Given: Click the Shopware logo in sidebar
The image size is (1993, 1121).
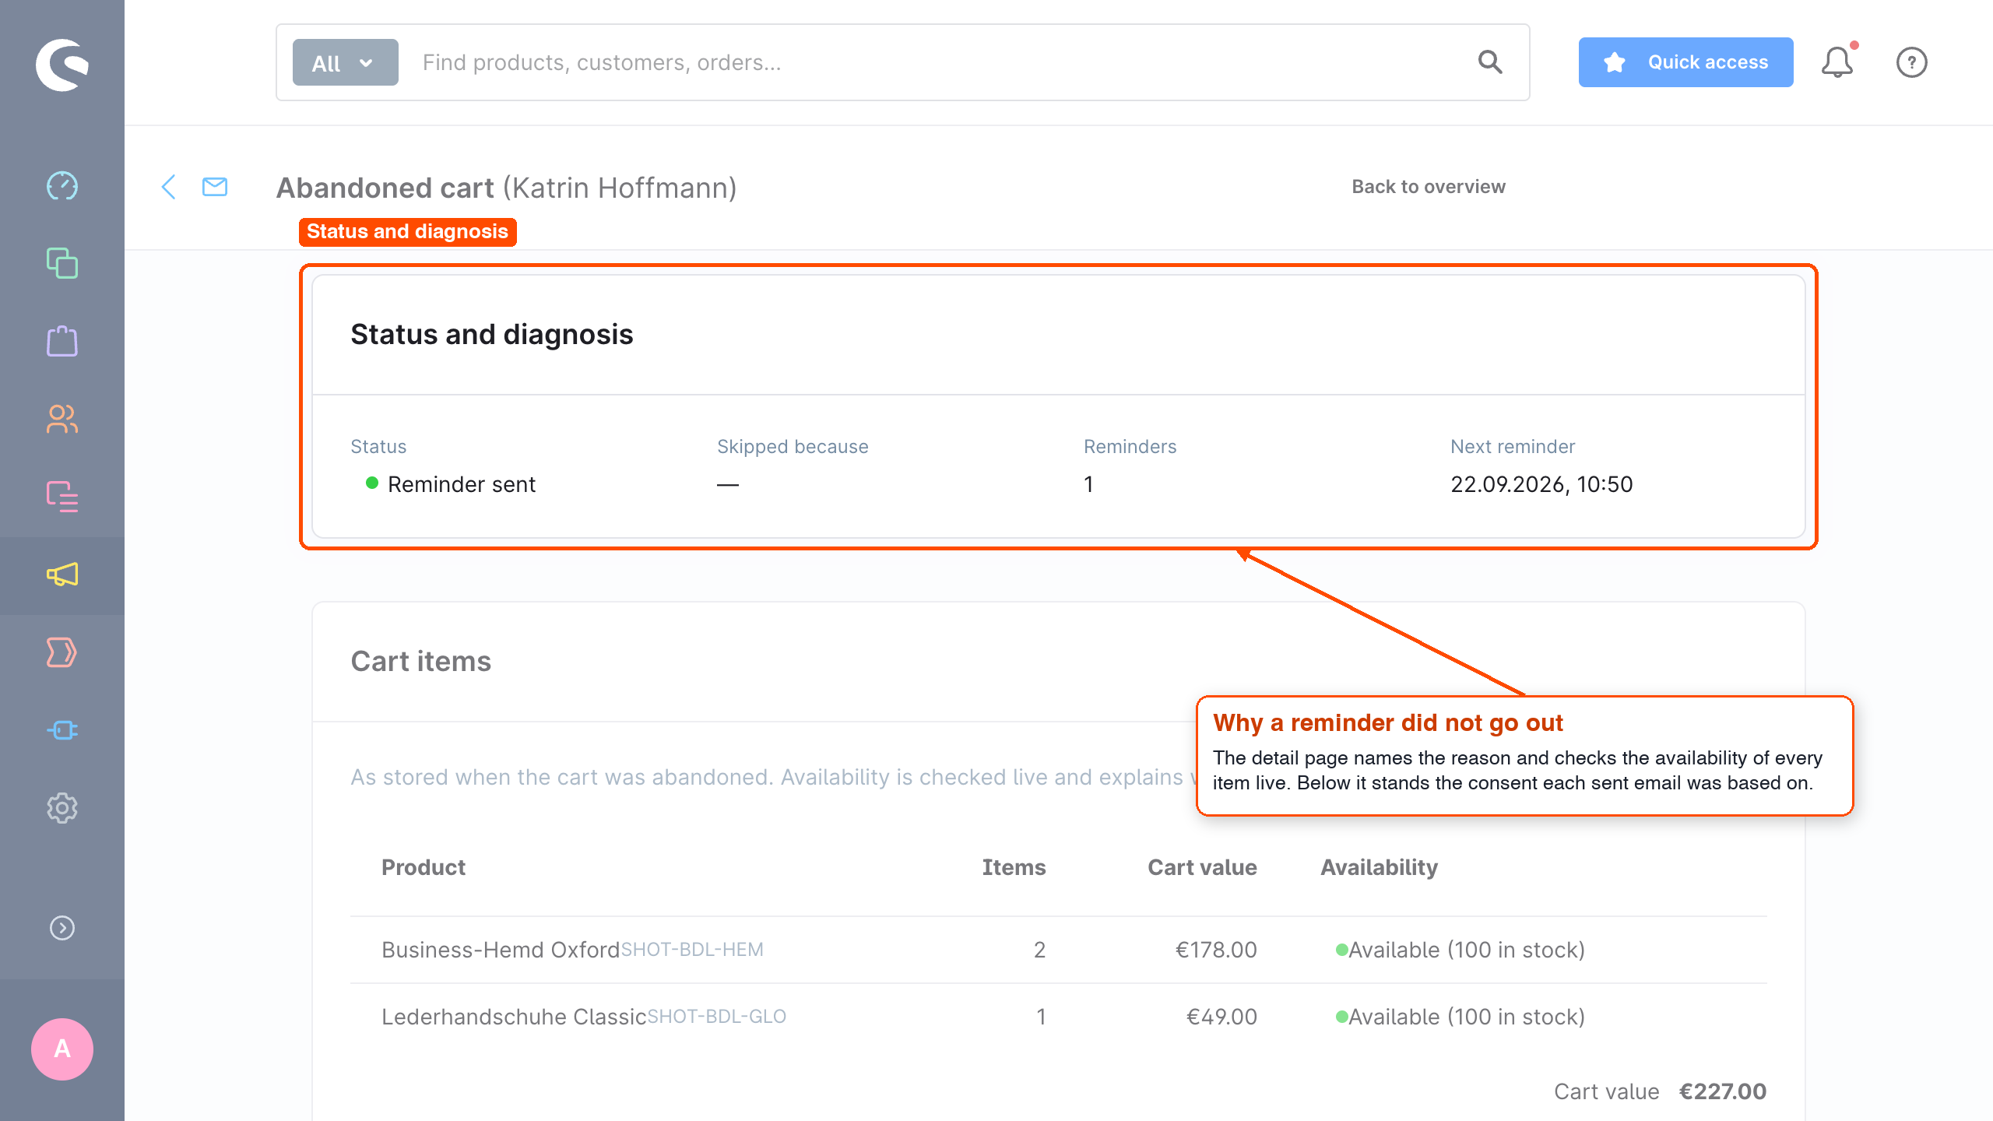Looking at the screenshot, I should tap(62, 65).
